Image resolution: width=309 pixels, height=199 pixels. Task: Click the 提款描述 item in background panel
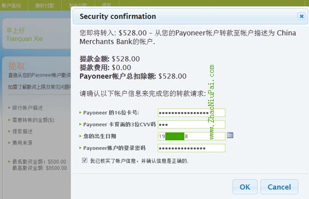point(23,131)
